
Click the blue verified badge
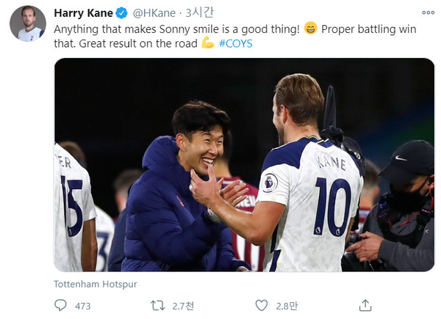(x=123, y=13)
